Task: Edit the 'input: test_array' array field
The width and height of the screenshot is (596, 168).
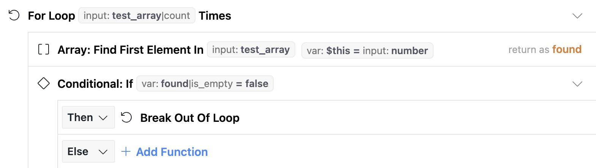Action: (x=251, y=50)
